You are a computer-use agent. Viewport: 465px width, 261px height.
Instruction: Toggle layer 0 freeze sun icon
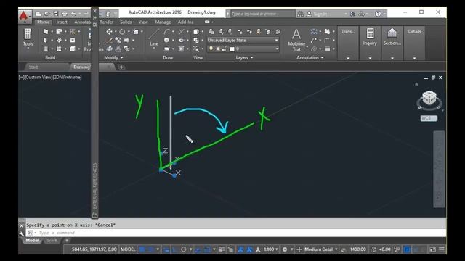pyautogui.click(x=218, y=49)
